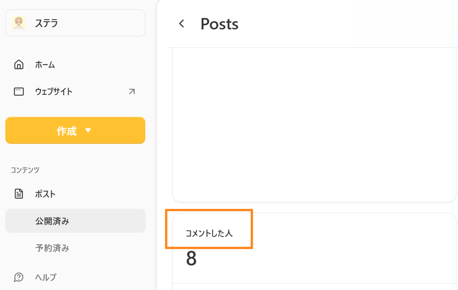Screen dimensions: 458x290
Task: Click the ポスト document icon
Action: point(19,194)
